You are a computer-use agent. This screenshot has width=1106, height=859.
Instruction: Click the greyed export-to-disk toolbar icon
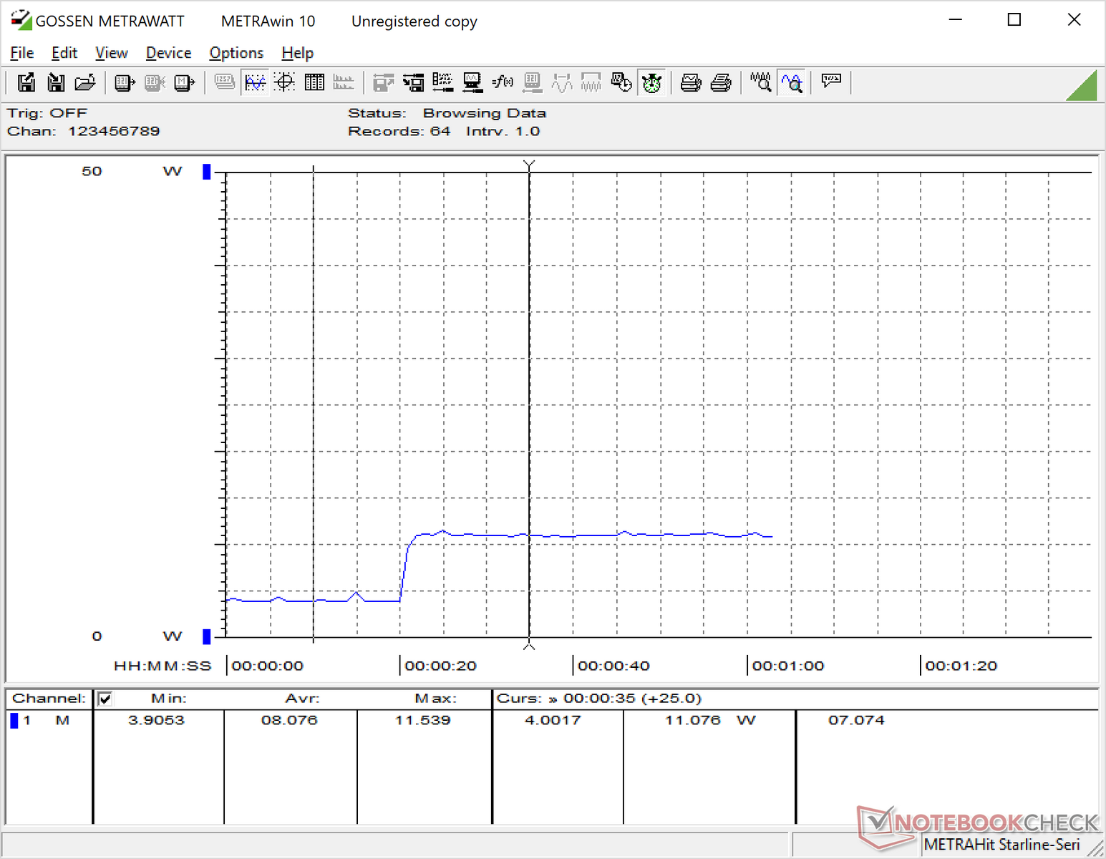[384, 83]
